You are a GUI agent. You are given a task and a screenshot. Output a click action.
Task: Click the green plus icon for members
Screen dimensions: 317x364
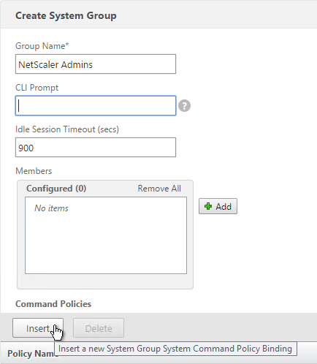click(208, 206)
